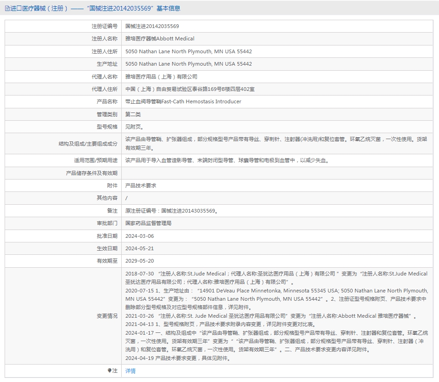Click the 产品名称 label

click(107, 101)
